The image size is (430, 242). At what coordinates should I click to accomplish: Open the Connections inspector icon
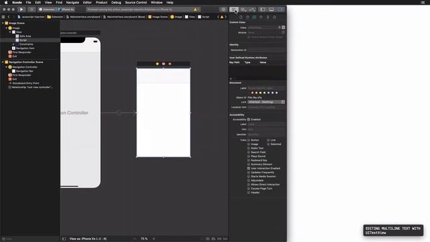[275, 17]
